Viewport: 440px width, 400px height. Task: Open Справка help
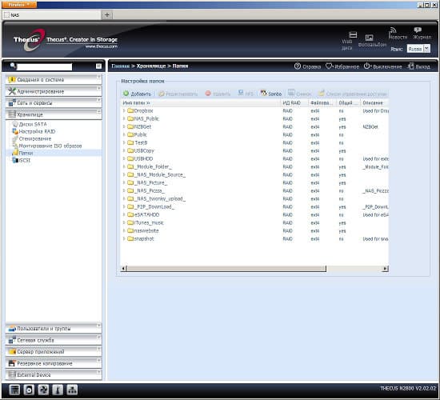307,66
